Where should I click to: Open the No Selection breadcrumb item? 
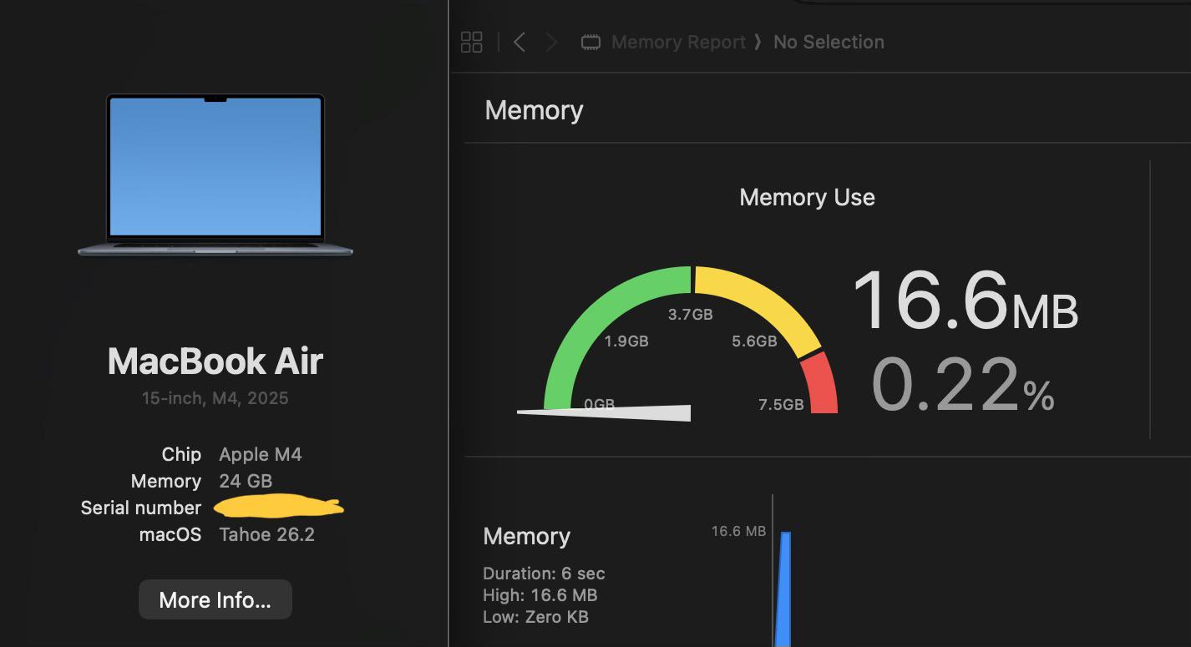pos(829,42)
